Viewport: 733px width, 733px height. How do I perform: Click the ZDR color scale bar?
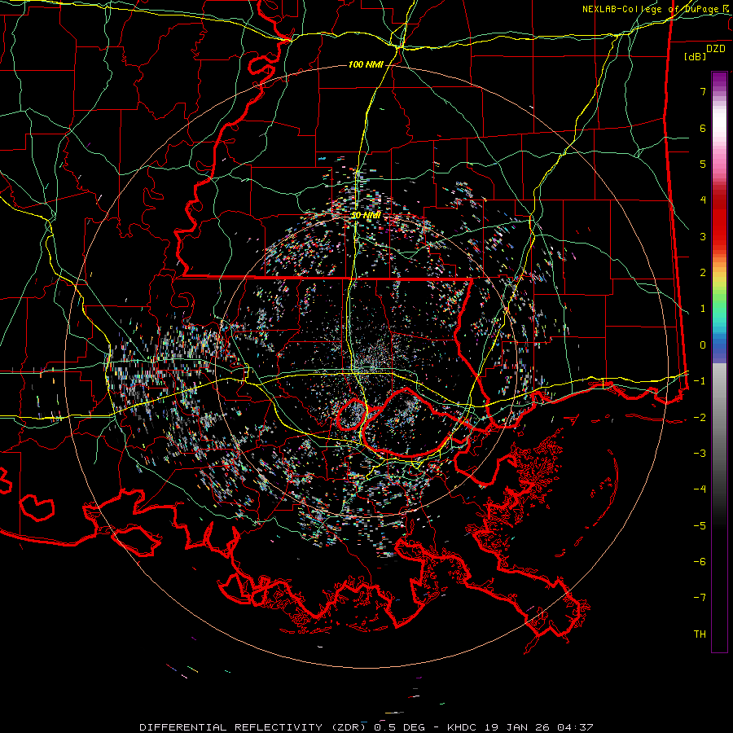point(719,362)
